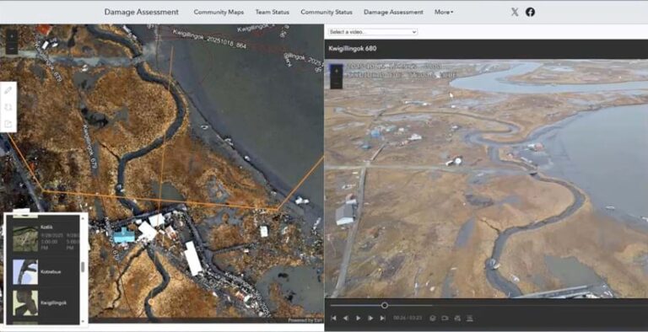Zoom in on the left map
Image resolution: width=648 pixels, height=332 pixels.
pyautogui.click(x=12, y=36)
